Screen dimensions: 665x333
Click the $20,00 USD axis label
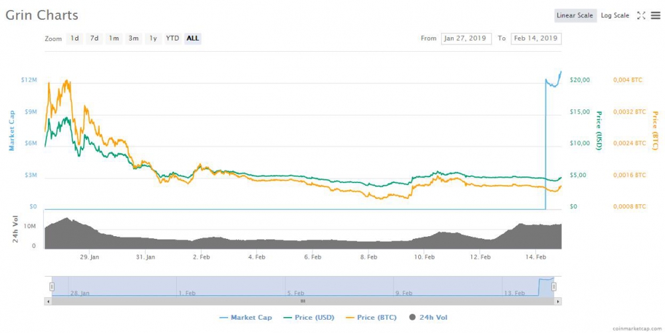pyautogui.click(x=580, y=80)
